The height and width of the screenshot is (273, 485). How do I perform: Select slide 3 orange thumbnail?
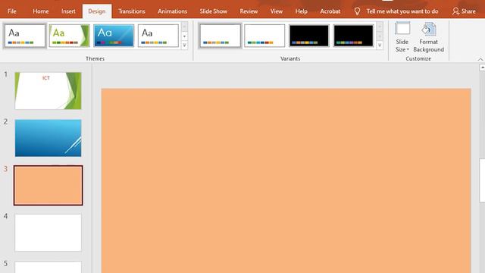[x=48, y=185]
